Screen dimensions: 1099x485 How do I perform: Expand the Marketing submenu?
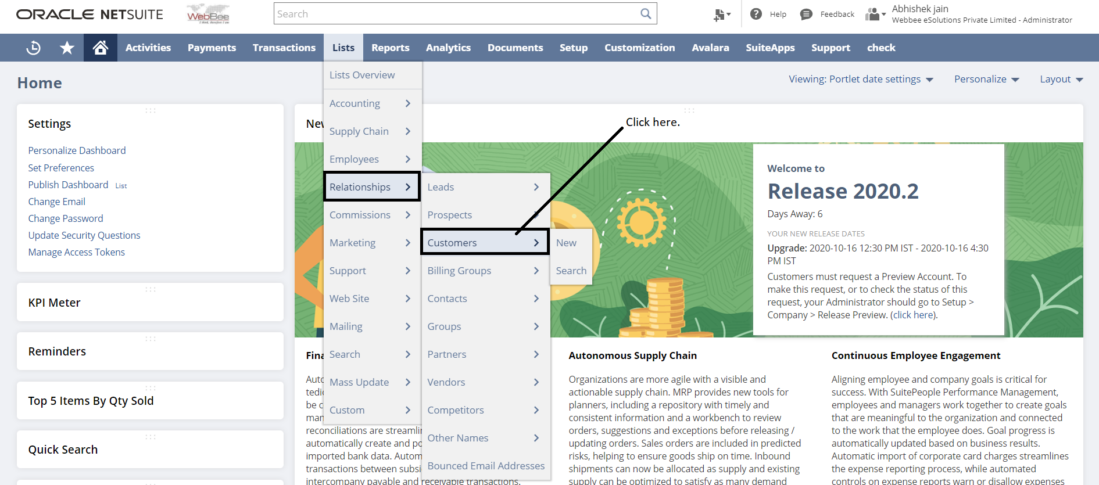373,243
